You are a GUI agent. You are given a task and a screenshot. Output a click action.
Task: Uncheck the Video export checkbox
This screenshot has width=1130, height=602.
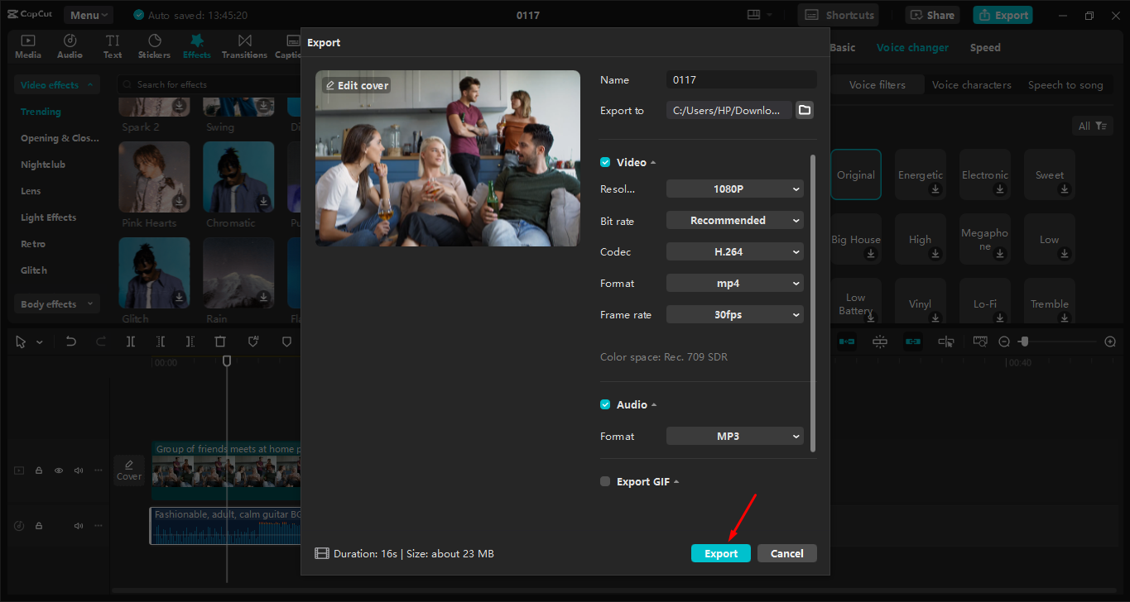(x=605, y=162)
